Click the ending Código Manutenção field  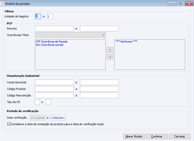[x=99, y=95]
